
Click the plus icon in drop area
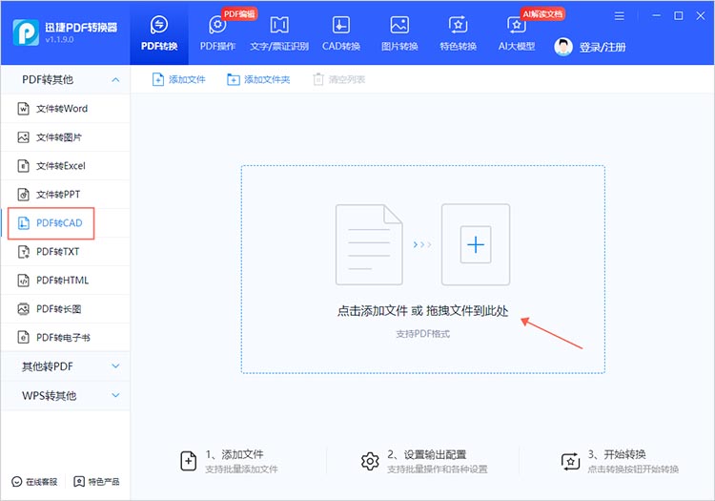476,244
